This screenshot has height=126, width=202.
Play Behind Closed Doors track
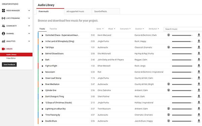tap(42, 54)
